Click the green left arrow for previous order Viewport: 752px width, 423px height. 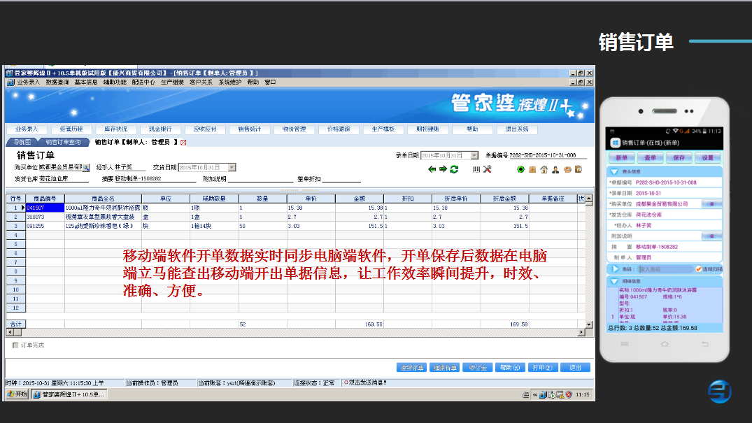432,169
